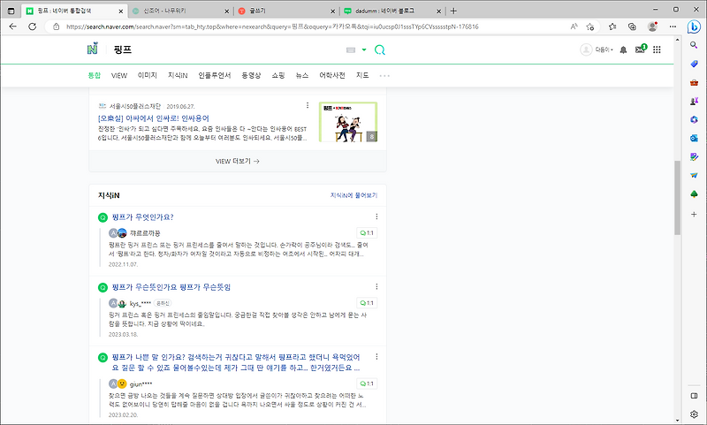The image size is (707, 425).
Task: Select the 이미지 search tab
Action: [x=148, y=75]
